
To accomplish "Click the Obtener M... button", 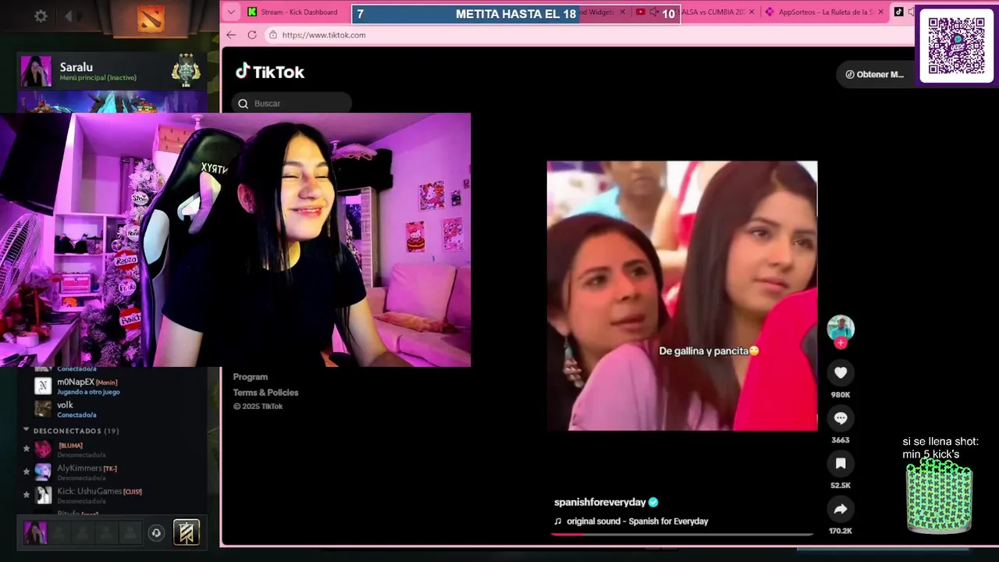I will (x=874, y=74).
